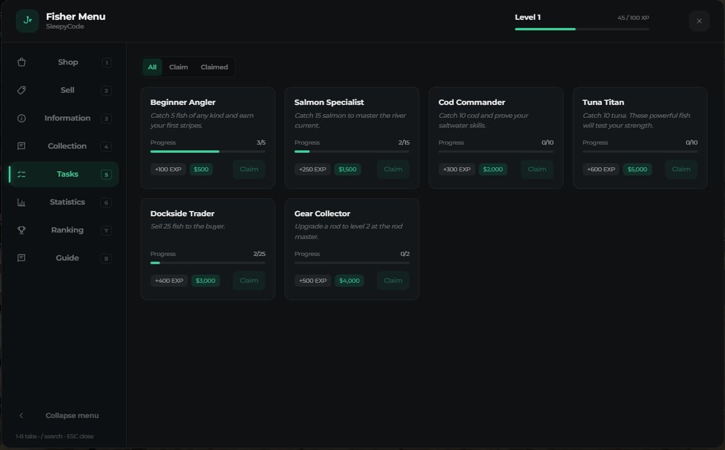Click the SleepyCode subtitle text
This screenshot has width=725, height=450.
coord(65,27)
